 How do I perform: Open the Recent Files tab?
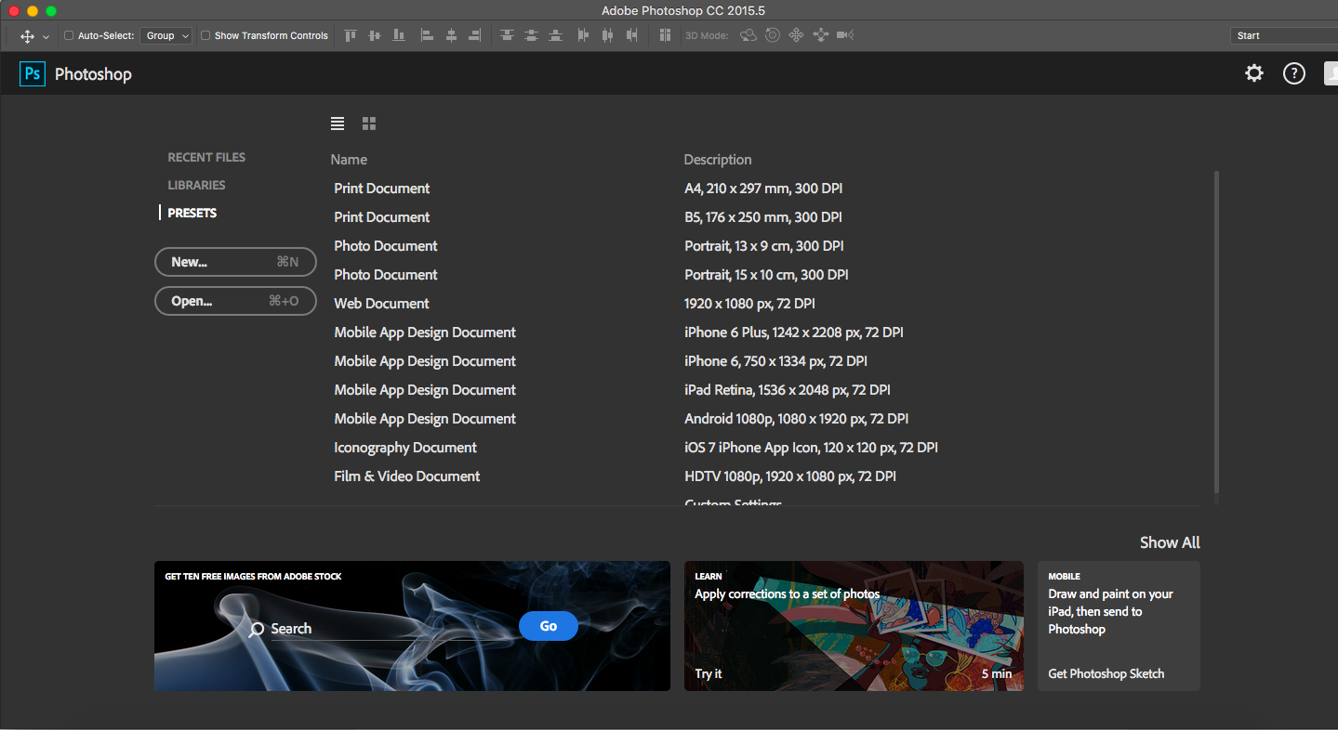pos(206,158)
